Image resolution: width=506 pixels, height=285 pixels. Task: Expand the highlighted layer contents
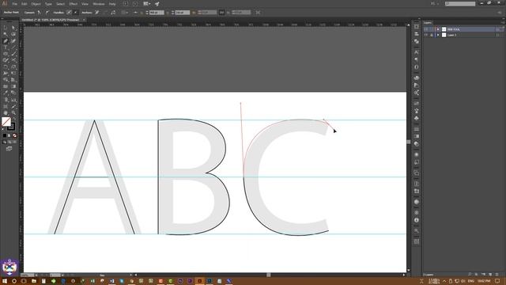pos(438,29)
